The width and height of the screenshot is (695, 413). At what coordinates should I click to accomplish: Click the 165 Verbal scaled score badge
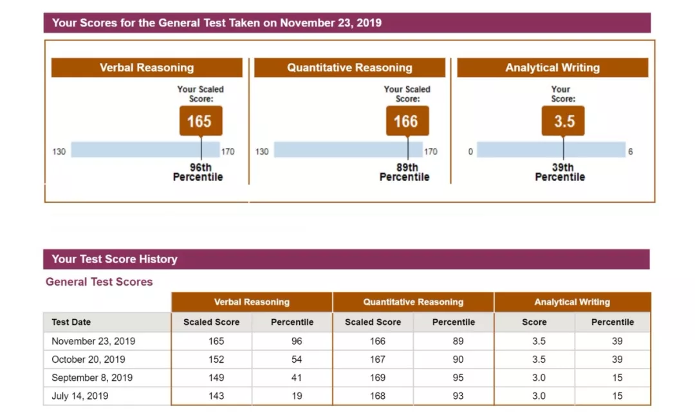click(199, 121)
